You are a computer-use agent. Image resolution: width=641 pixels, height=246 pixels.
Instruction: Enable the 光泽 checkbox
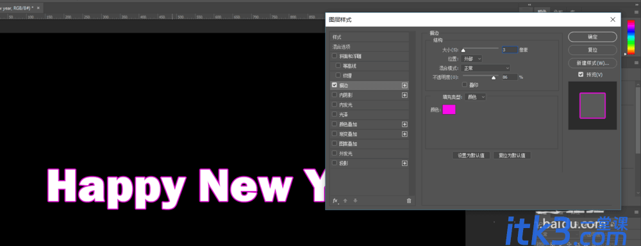pyautogui.click(x=335, y=115)
